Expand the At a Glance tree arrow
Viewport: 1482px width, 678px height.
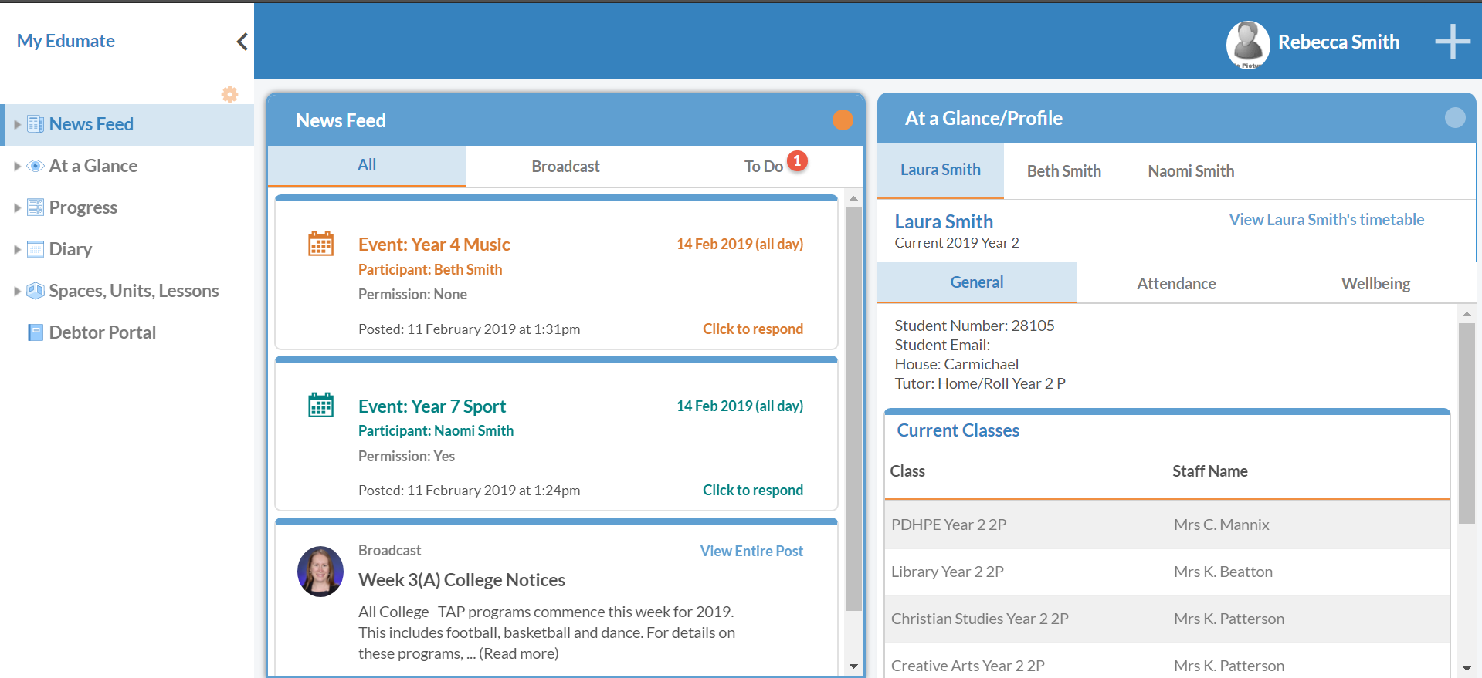click(x=17, y=166)
